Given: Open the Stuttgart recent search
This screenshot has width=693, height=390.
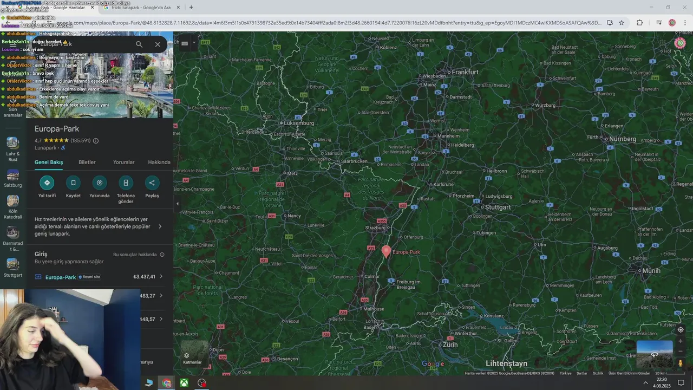Looking at the screenshot, I should 13,268.
